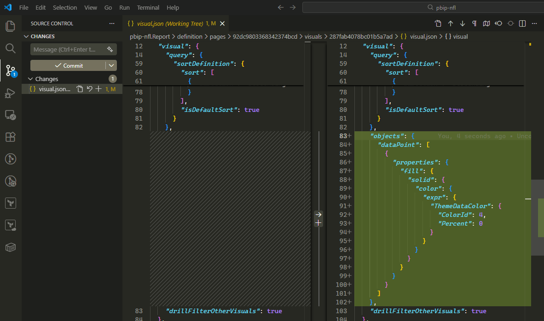This screenshot has height=321, width=544.
Task: Open the Commit button dropdown arrow
Action: 111,65
